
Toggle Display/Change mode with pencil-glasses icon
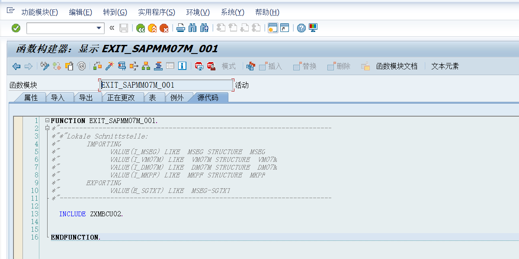click(x=45, y=66)
